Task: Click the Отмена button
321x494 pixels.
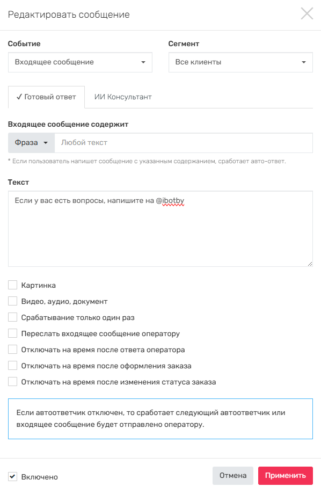Action: (x=232, y=475)
